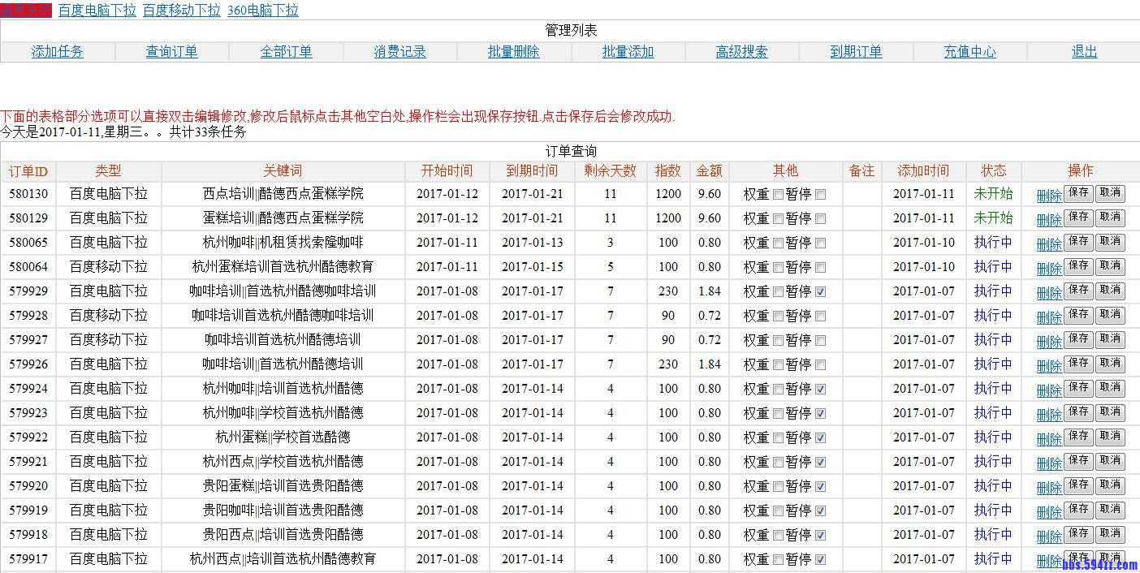Switch to 360电脑下拉 section
Viewport: 1140px width, 573px height.
262,11
